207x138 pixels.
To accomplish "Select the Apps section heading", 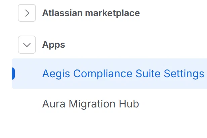I will [54, 45].
